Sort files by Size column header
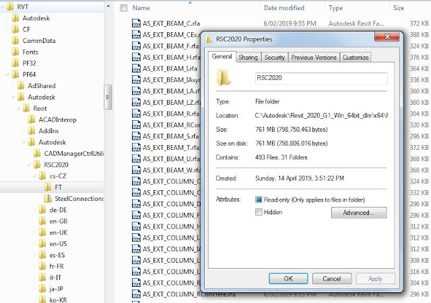This screenshot has height=303, width=431. pyautogui.click(x=398, y=7)
